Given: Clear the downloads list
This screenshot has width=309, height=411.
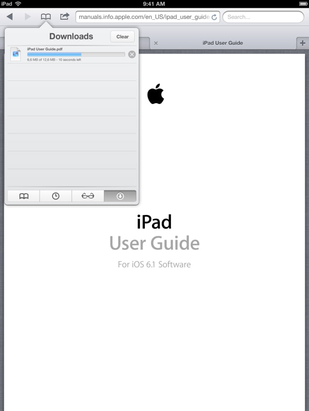Looking at the screenshot, I should click(123, 37).
